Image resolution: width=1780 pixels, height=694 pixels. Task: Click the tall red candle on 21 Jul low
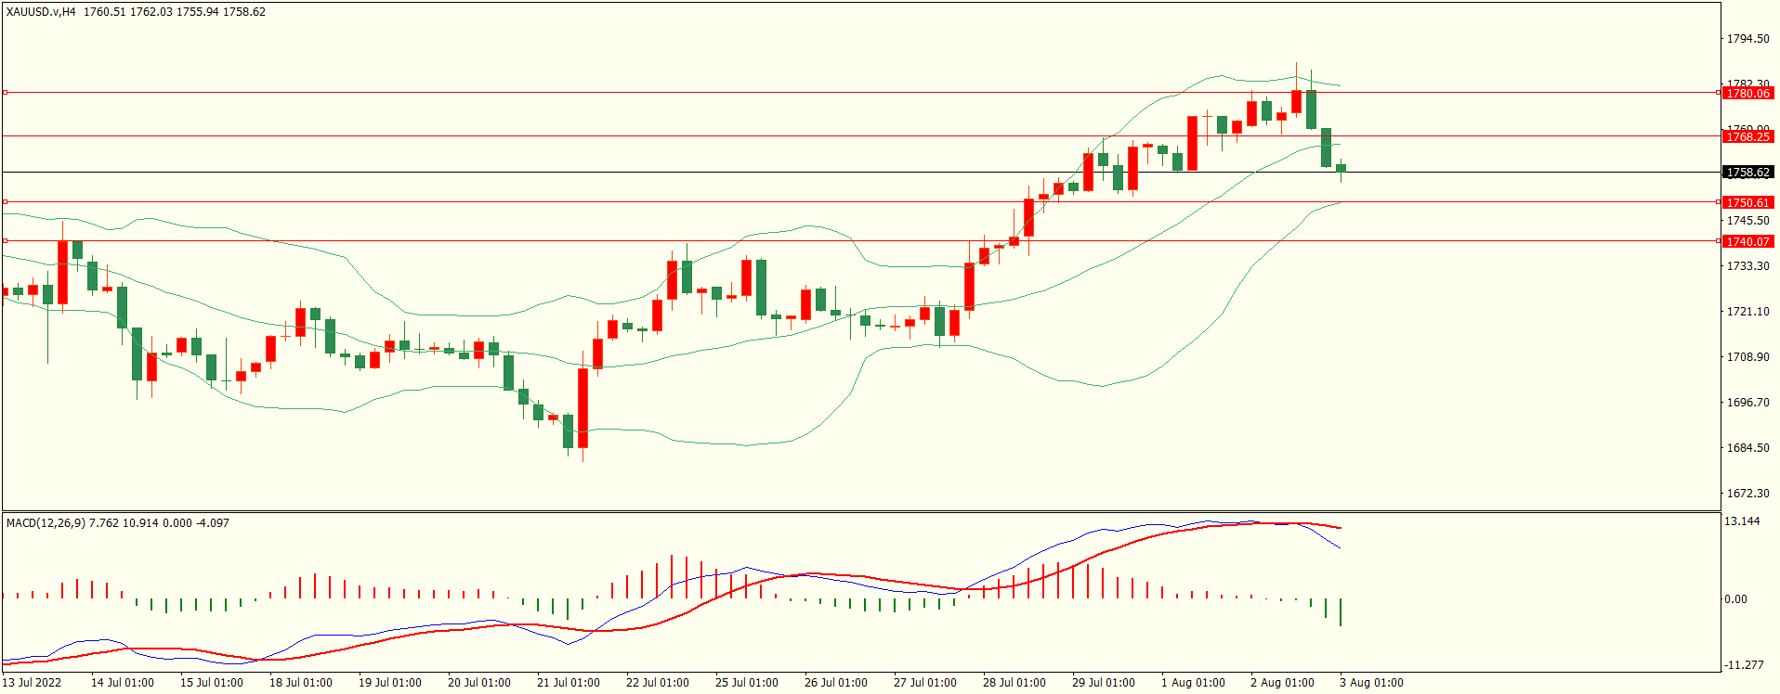tap(582, 408)
